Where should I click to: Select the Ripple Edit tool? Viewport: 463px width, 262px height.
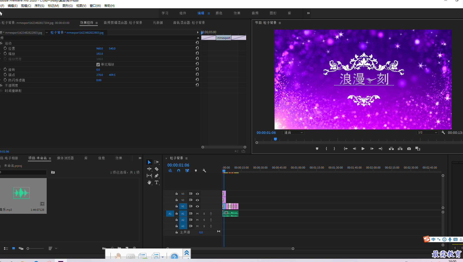(149, 169)
